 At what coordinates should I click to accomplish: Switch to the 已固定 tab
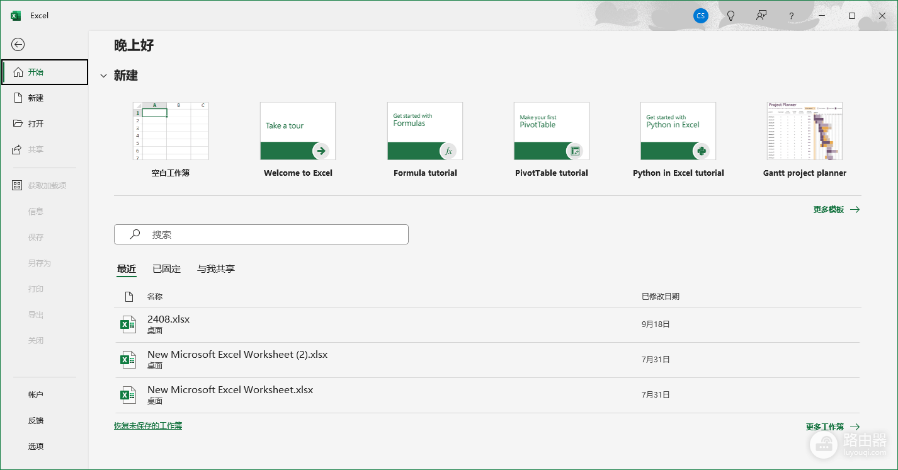[166, 268]
